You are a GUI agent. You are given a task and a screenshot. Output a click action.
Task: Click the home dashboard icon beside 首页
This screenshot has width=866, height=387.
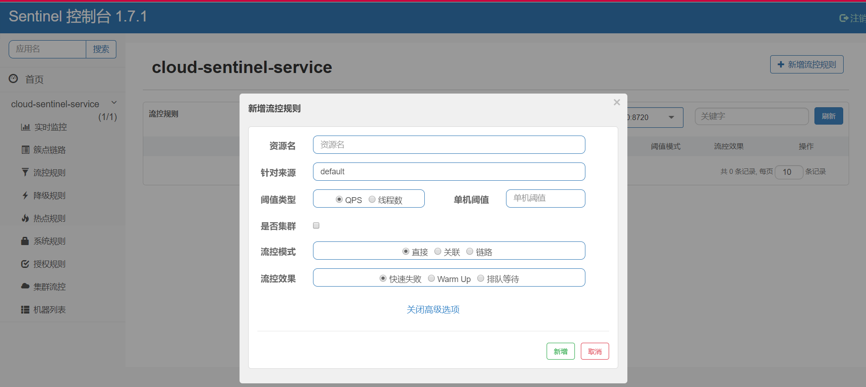(x=14, y=78)
